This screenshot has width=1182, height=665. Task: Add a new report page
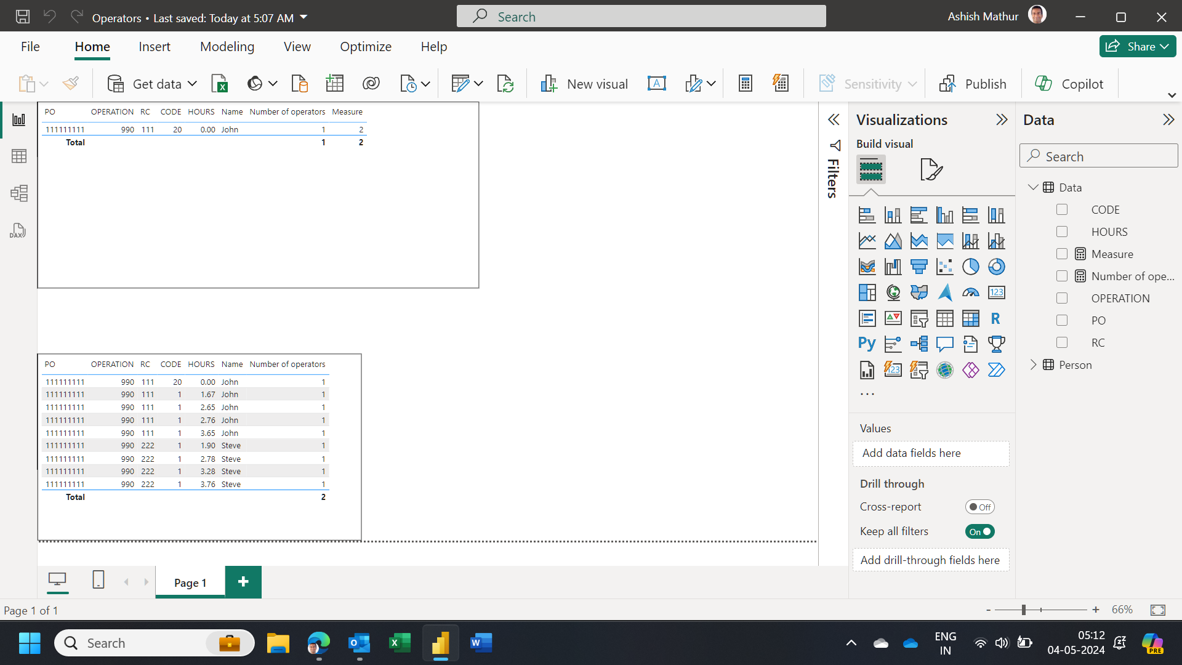pos(243,582)
